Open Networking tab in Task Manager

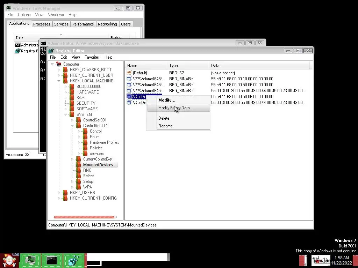click(x=107, y=24)
